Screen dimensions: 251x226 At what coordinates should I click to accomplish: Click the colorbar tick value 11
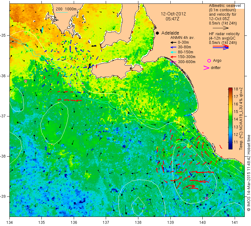pyautogui.click(x=236, y=142)
